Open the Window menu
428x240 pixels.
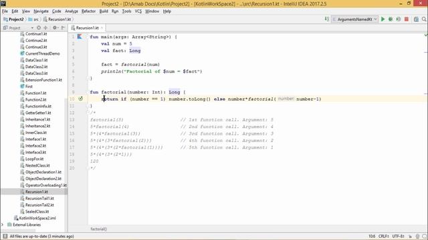point(152,11)
